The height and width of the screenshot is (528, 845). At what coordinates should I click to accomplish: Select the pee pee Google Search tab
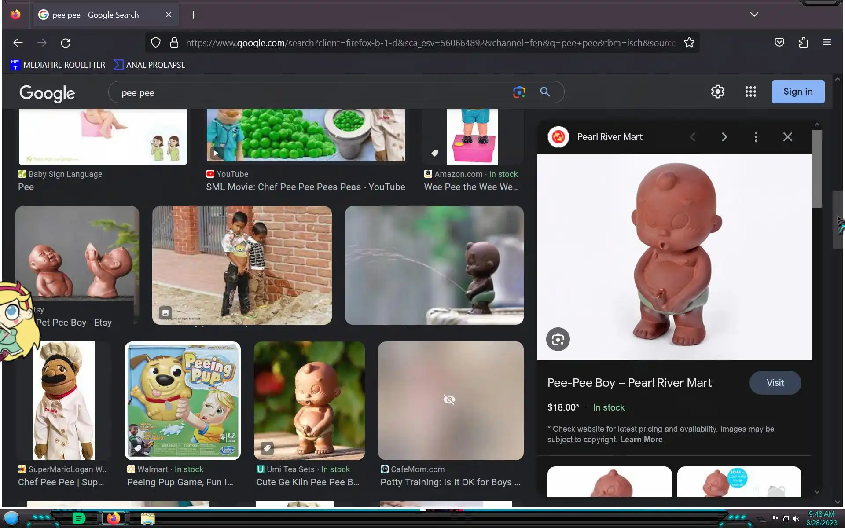pos(96,15)
